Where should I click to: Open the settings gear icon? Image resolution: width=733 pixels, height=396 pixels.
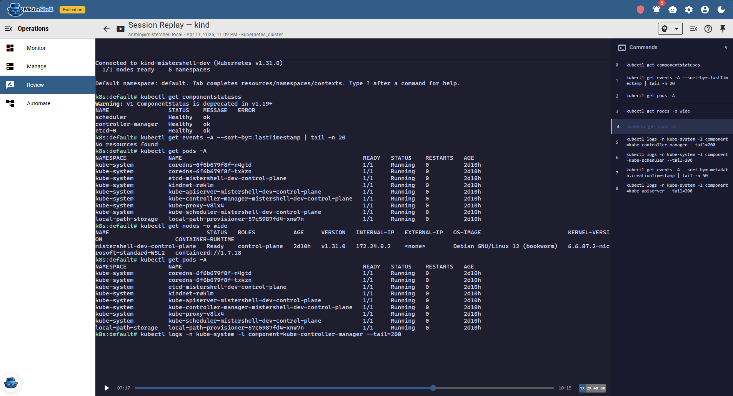pyautogui.click(x=689, y=10)
